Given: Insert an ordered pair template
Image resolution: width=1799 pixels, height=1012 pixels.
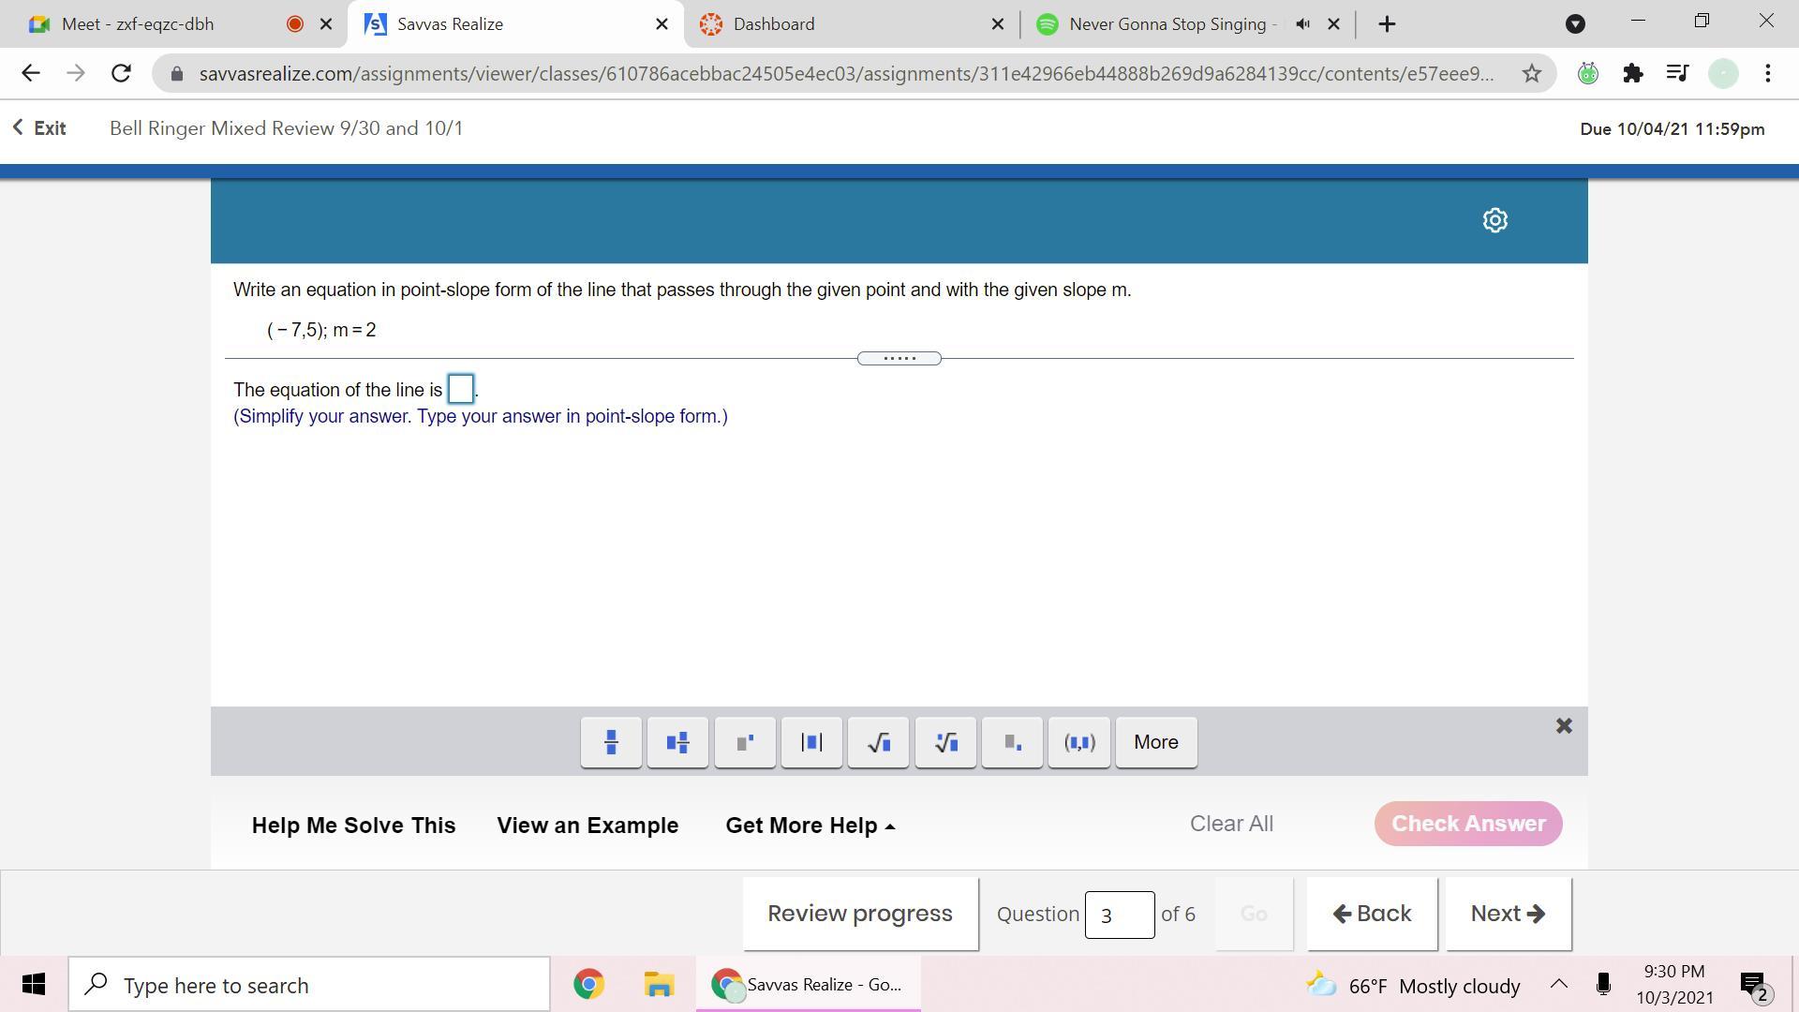Looking at the screenshot, I should point(1079,743).
